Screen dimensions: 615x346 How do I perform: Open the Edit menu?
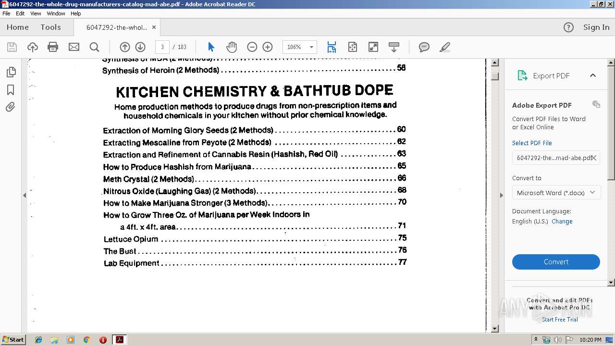click(x=20, y=13)
